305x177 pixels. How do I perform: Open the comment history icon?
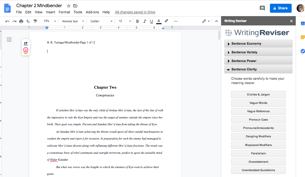pyautogui.click(x=262, y=8)
